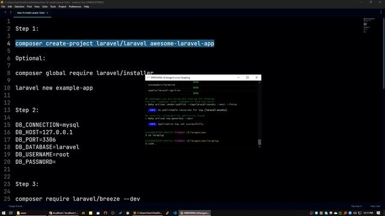Screen dimensions: 385x216
Task: Click the 'Step 2:' line
Action: point(27,110)
